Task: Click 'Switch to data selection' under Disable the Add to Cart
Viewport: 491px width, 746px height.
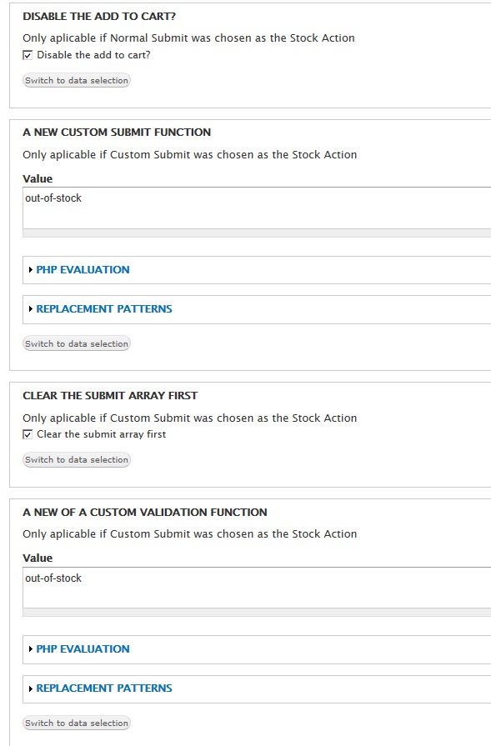Action: point(77,80)
